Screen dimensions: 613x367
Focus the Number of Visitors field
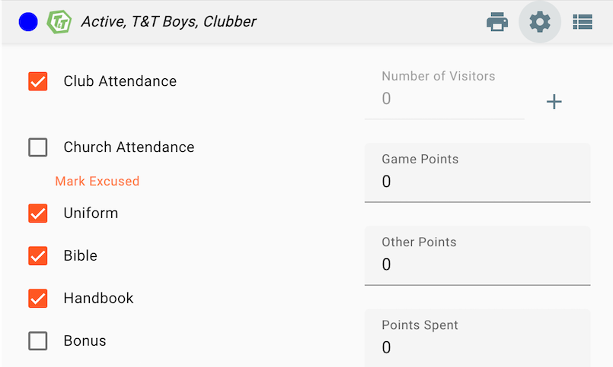click(x=444, y=99)
